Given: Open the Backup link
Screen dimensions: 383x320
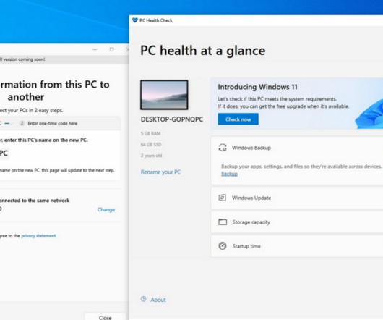Looking at the screenshot, I should (229, 174).
